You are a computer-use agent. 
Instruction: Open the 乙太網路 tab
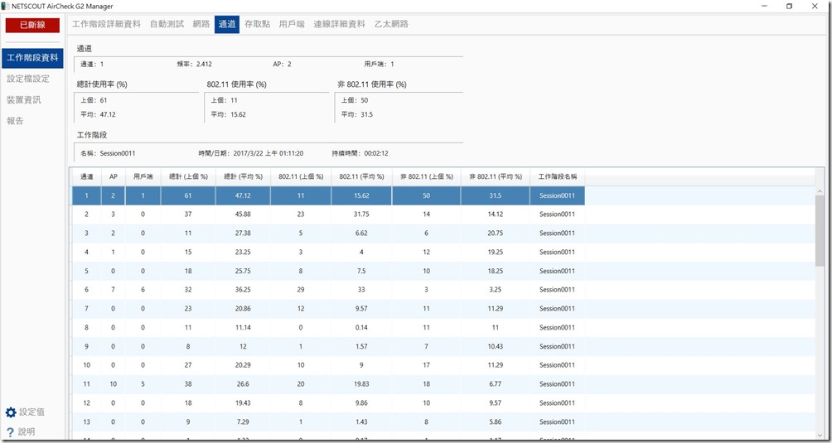pyautogui.click(x=391, y=24)
